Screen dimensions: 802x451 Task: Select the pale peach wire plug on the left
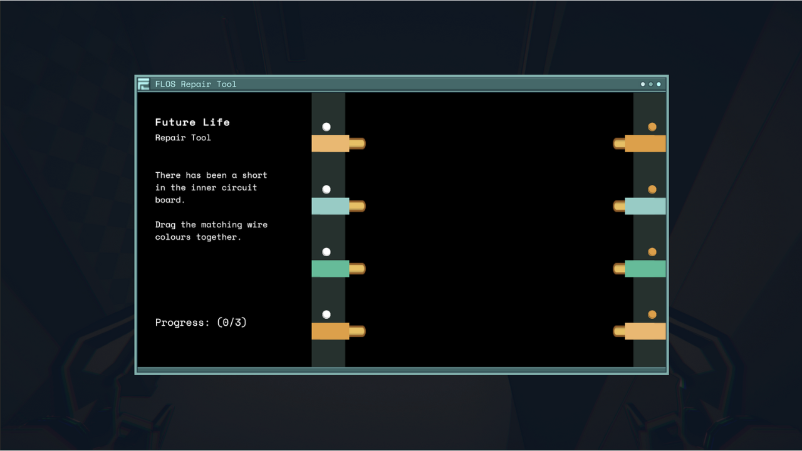338,143
